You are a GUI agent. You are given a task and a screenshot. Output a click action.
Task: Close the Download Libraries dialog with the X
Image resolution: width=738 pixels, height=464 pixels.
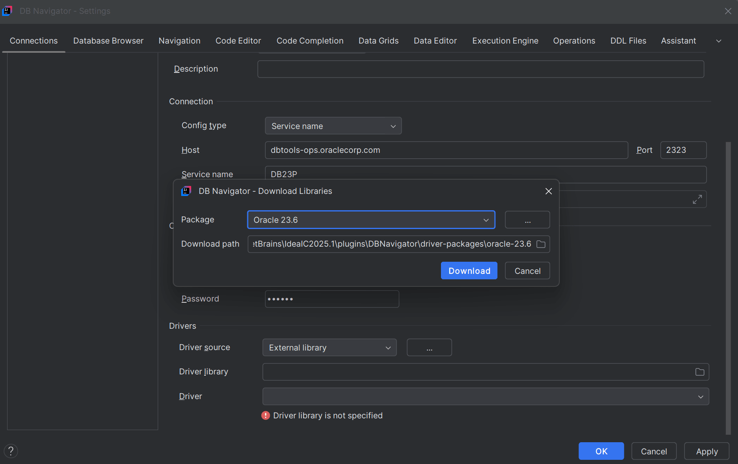[x=548, y=191]
